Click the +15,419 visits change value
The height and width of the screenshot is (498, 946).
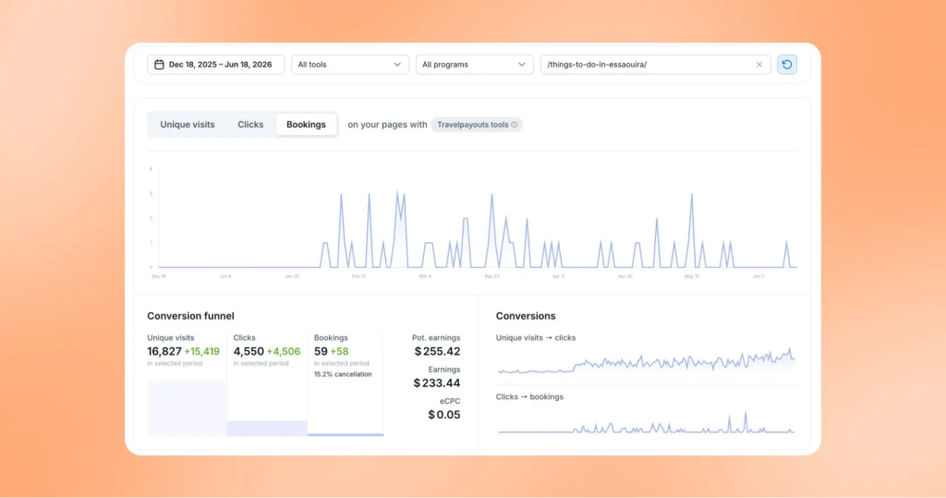[x=201, y=351]
